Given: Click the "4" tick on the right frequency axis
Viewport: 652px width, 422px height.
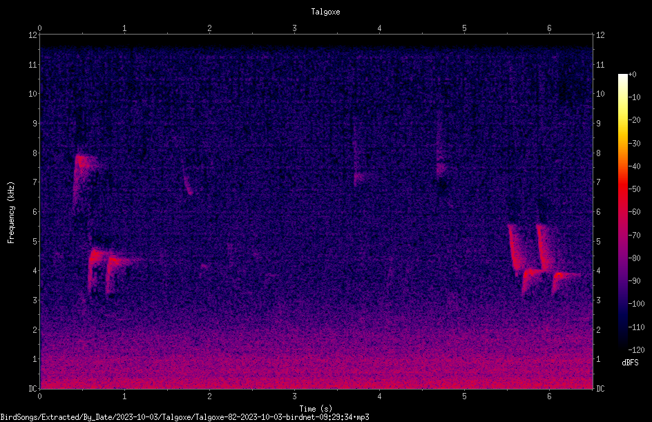Looking at the screenshot, I should (x=598, y=271).
